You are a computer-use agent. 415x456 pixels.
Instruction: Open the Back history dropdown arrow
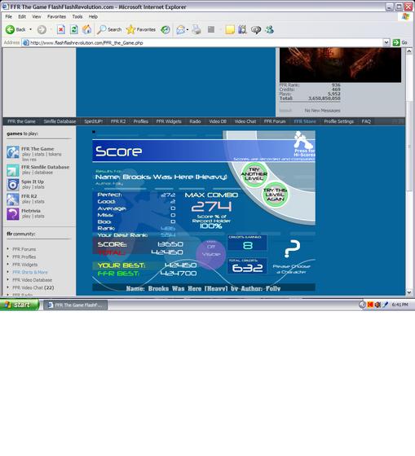[31, 29]
